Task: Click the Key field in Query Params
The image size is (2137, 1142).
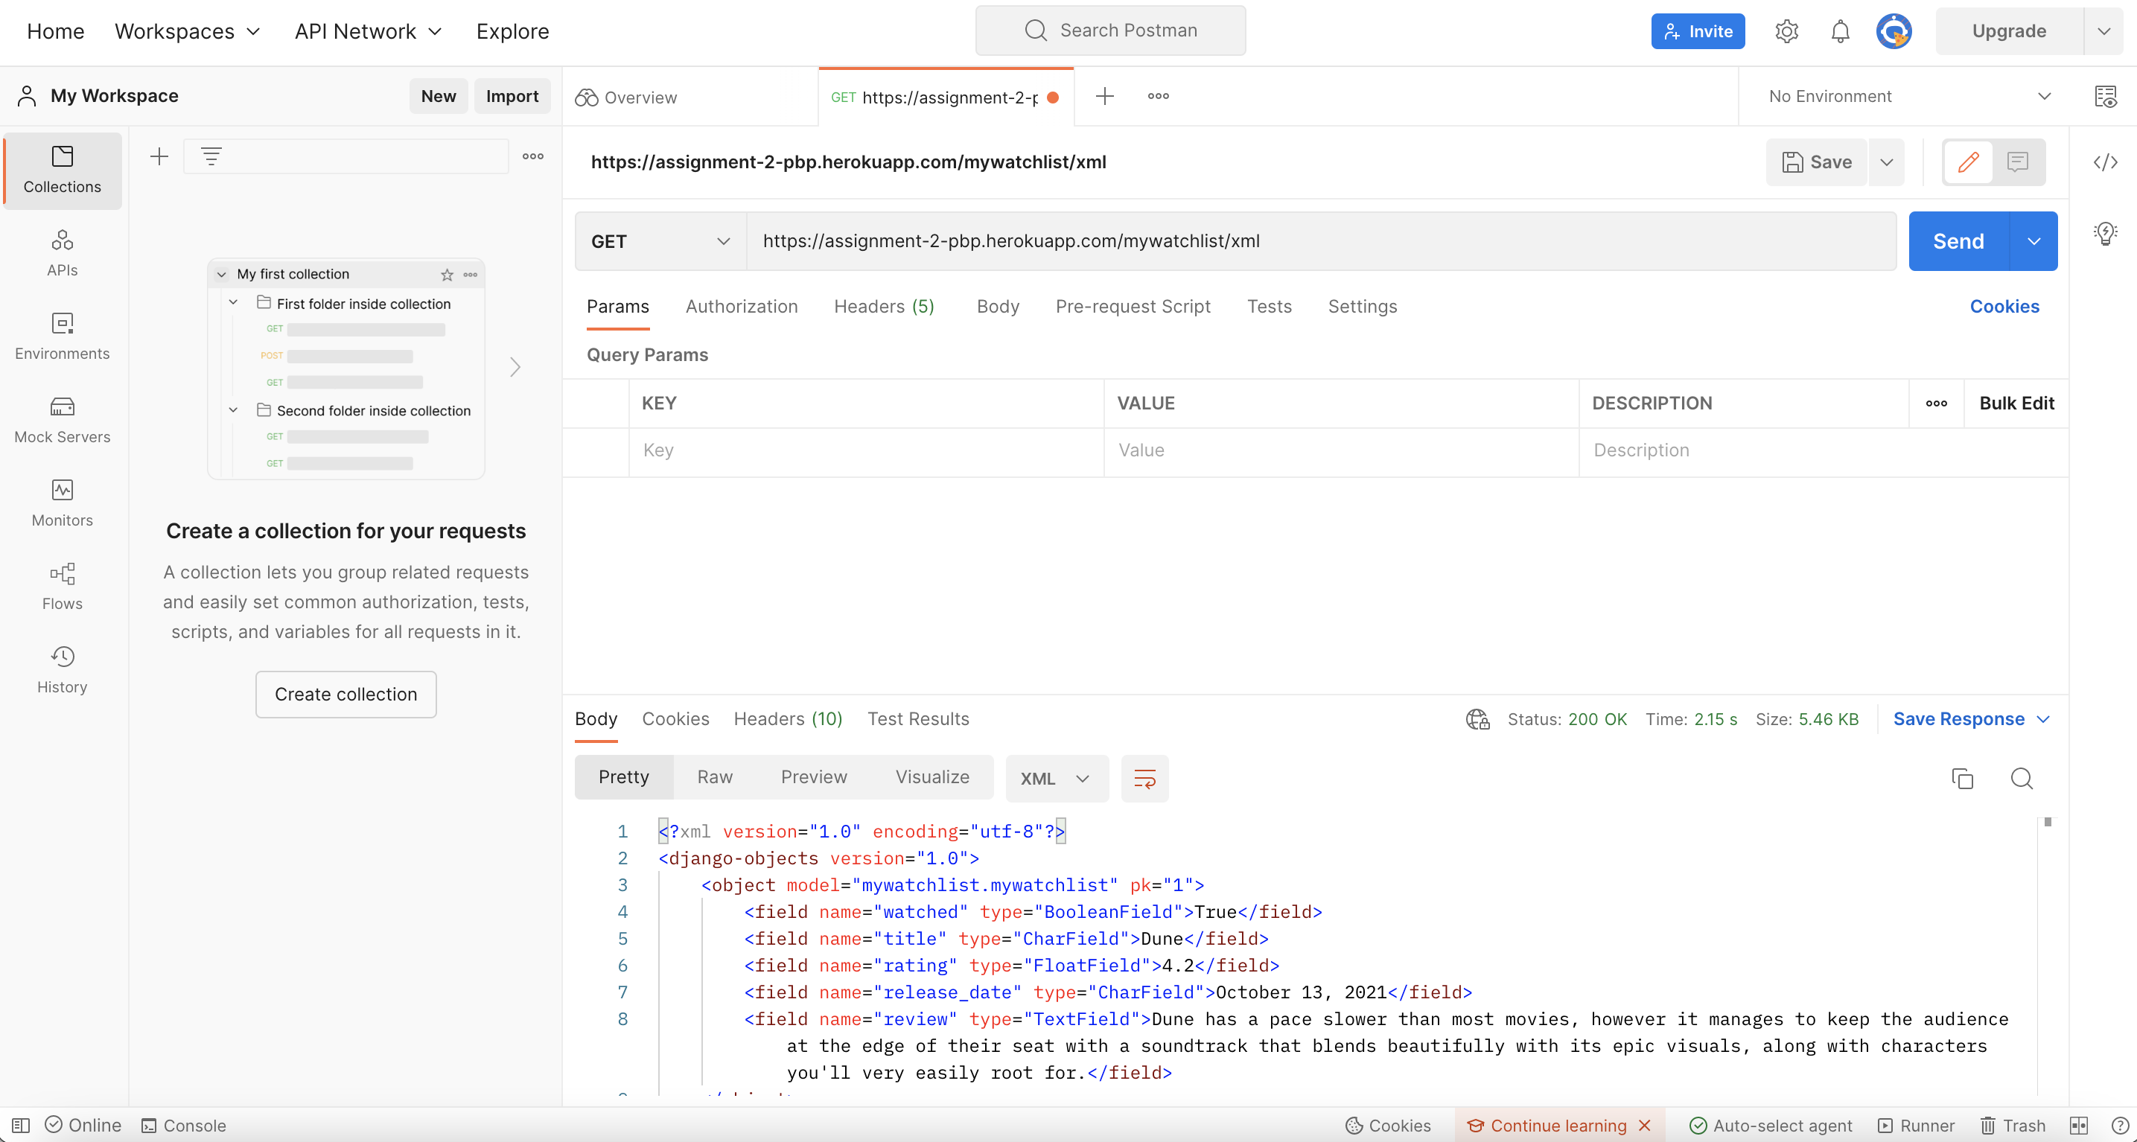Action: [866, 450]
